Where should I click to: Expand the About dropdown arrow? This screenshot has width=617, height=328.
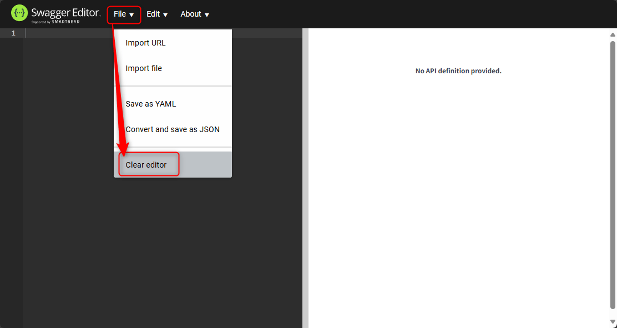[206, 15]
